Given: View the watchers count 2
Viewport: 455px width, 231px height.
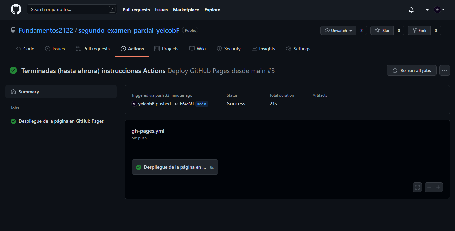Looking at the screenshot, I should pos(361,30).
